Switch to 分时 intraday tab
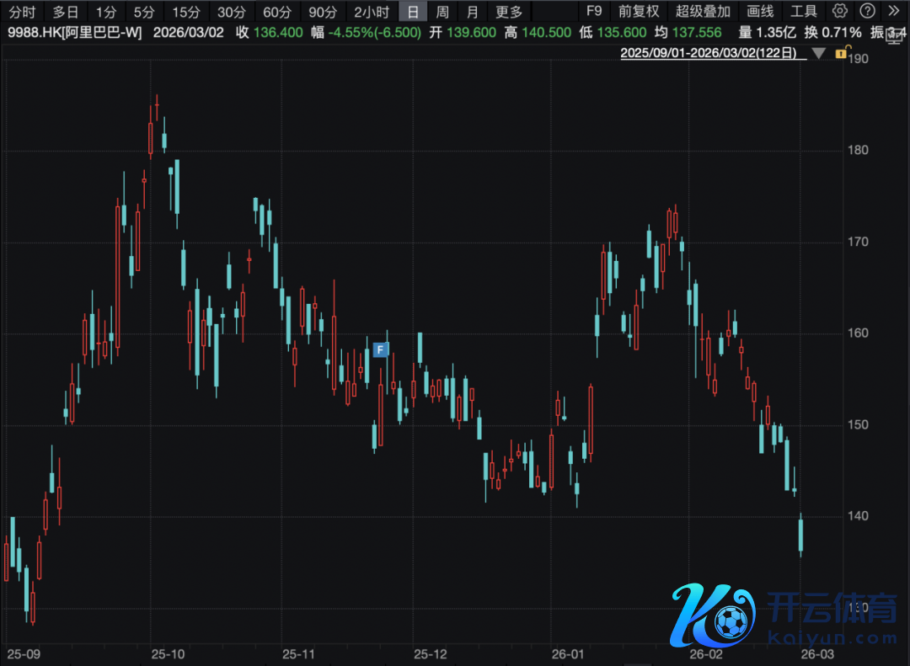This screenshot has width=910, height=666. coord(22,12)
